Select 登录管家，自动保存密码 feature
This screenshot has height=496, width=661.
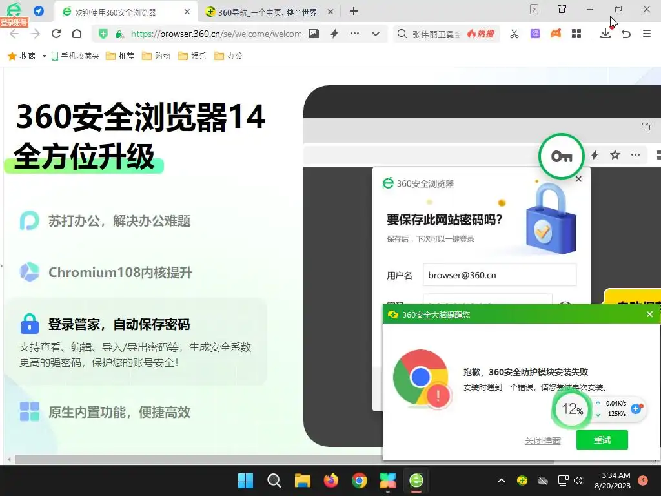(137, 342)
